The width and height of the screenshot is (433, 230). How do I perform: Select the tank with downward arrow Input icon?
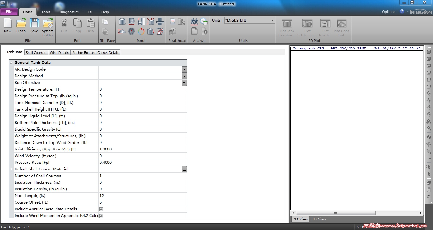(151, 31)
